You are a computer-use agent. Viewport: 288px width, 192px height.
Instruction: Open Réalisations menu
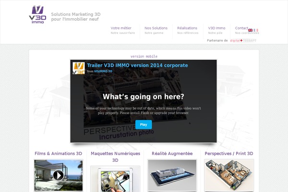click(x=187, y=28)
